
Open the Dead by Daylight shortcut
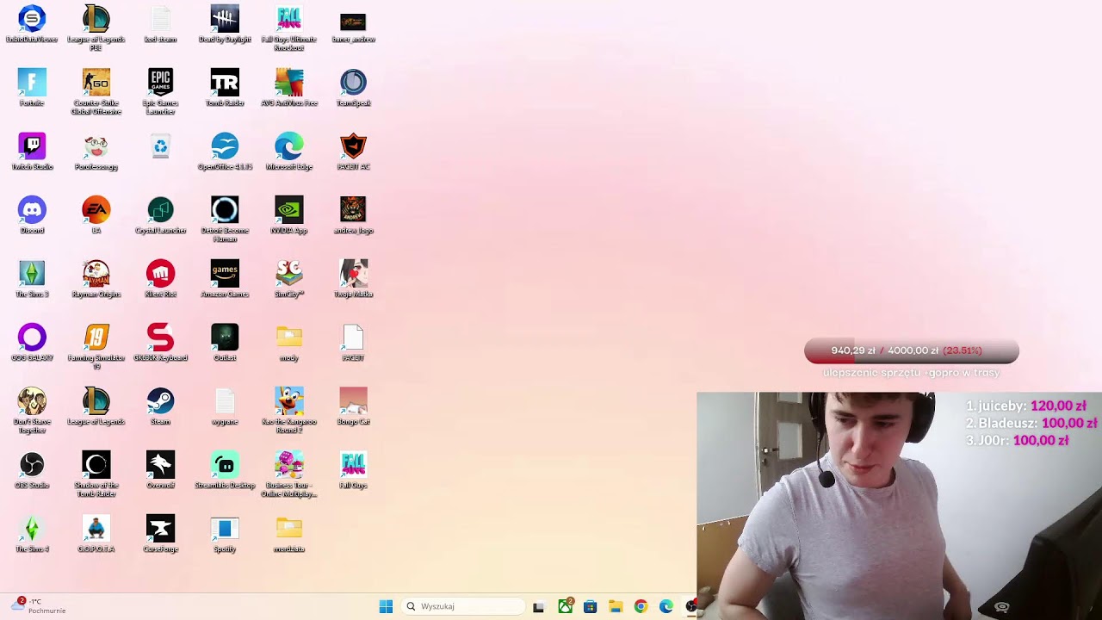click(225, 19)
